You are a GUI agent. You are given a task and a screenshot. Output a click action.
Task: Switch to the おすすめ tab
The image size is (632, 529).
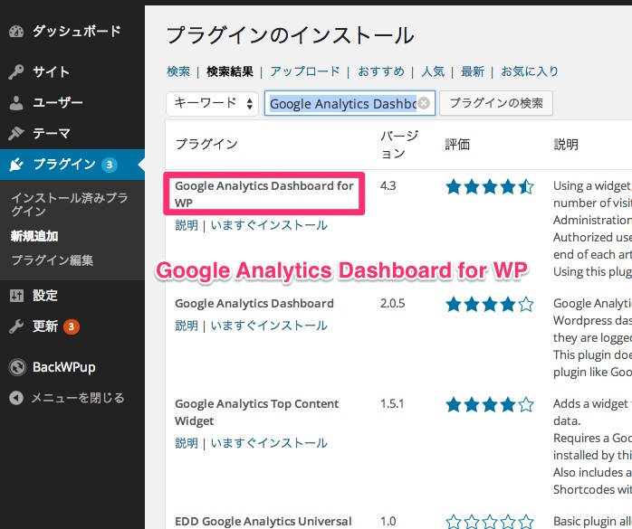[381, 71]
